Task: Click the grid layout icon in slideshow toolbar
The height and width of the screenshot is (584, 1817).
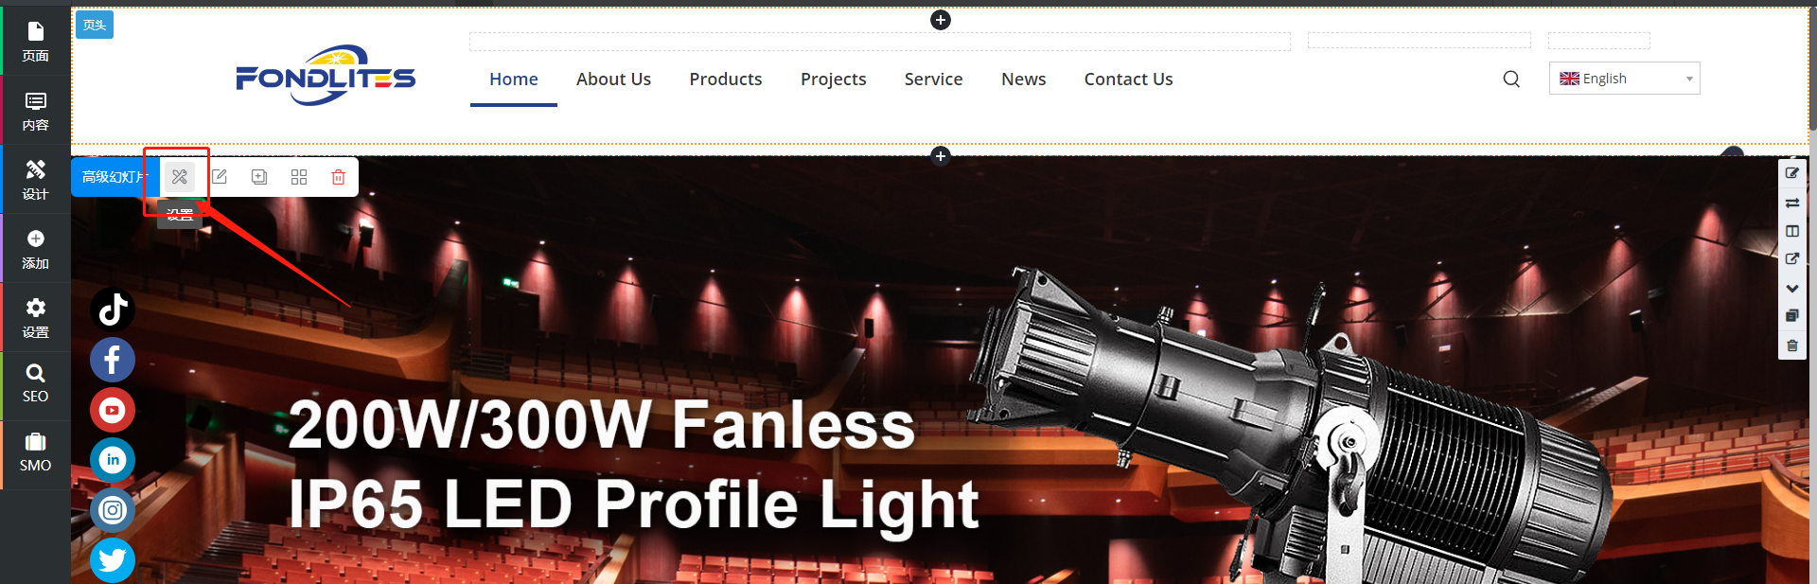Action: [x=299, y=177]
